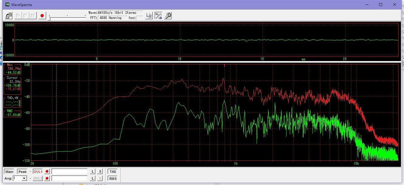Viewport: 404px width, 185px height.
Task: Click the Wave format field 44100s/s 16bit Stereo
Action: point(120,13)
